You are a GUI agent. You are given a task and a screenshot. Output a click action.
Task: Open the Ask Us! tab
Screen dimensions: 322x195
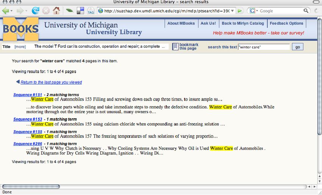point(208,23)
